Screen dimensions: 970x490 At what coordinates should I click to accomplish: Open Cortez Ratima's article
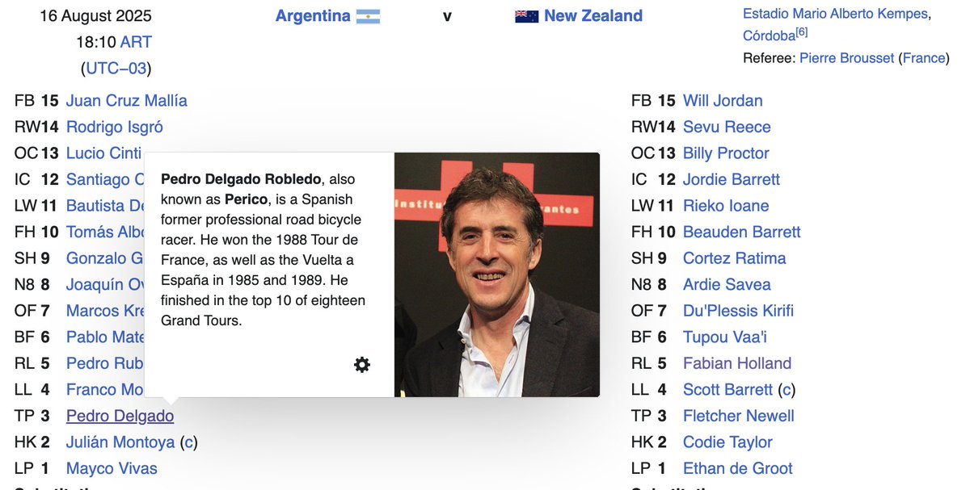[735, 258]
